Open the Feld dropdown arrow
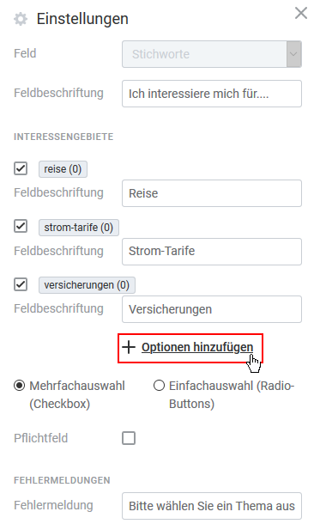 (293, 54)
